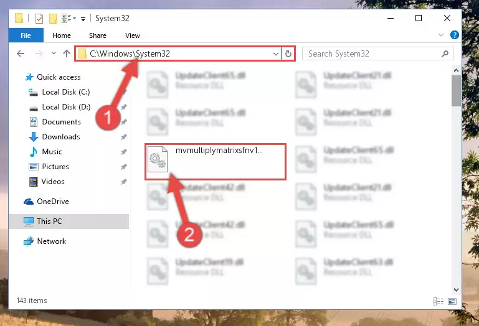Click the pin icon next to Videos
This screenshot has width=479, height=326.
coord(123,182)
